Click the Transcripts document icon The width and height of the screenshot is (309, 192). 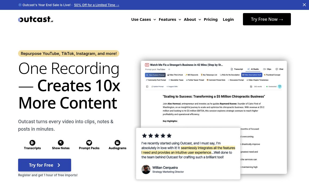(x=32, y=143)
